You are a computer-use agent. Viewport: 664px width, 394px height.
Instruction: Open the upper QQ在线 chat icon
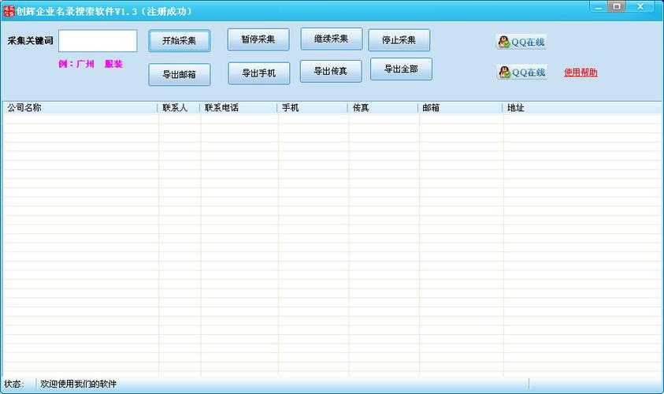[521, 42]
